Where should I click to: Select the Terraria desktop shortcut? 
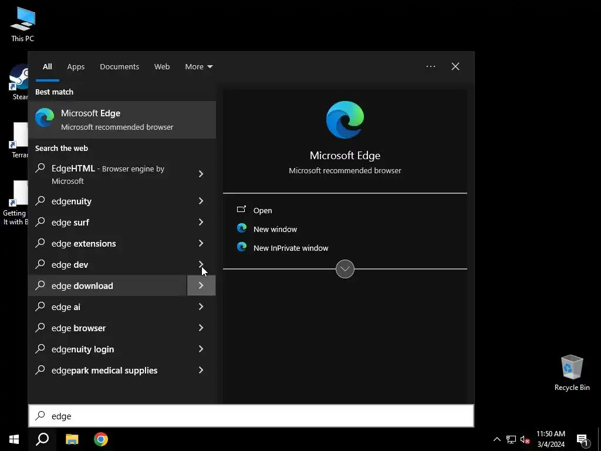(19, 140)
